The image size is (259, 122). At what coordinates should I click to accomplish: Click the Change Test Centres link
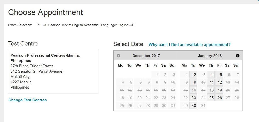pos(28,100)
